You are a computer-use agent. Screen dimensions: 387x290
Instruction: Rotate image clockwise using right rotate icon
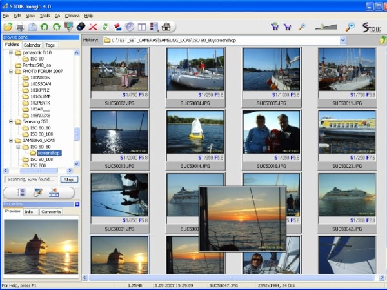pyautogui.click(x=57, y=27)
